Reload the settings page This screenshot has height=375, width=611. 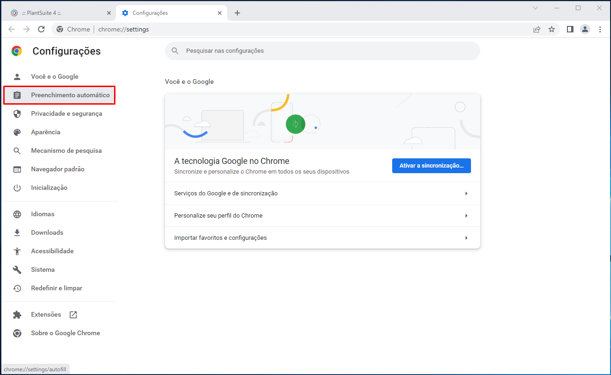(41, 29)
